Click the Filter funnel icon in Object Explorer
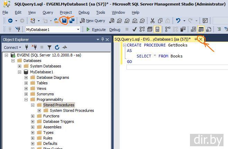Image resolution: width=228 pixels, height=149 pixels. point(49,47)
